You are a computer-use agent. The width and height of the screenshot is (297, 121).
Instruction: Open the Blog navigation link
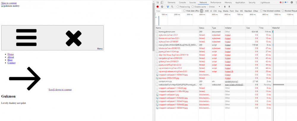point(10,60)
